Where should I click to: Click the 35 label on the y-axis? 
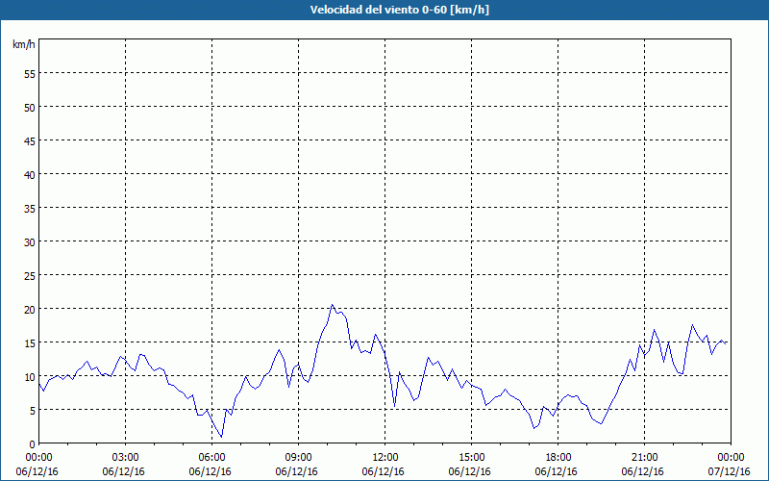tap(30, 209)
